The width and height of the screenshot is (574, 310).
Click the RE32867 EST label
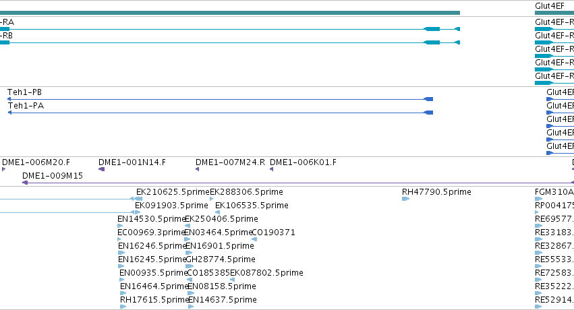coord(554,246)
